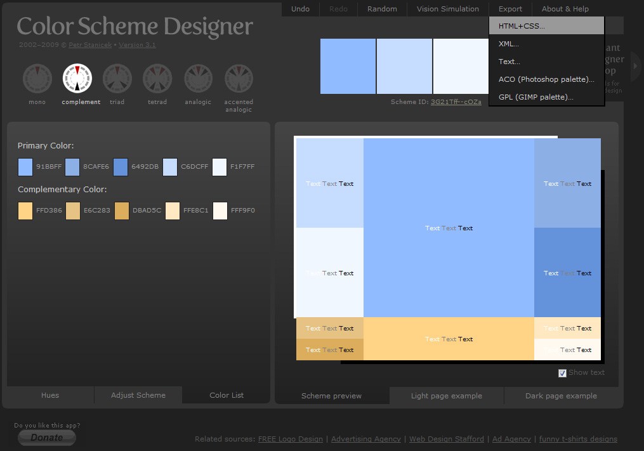This screenshot has width=644, height=451.
Task: Open the Vision Simulation menu
Action: pyautogui.click(x=447, y=9)
